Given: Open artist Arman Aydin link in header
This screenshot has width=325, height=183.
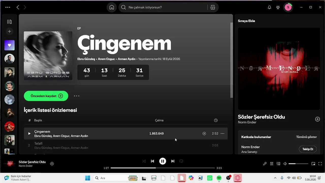Looking at the screenshot, I should (126, 59).
